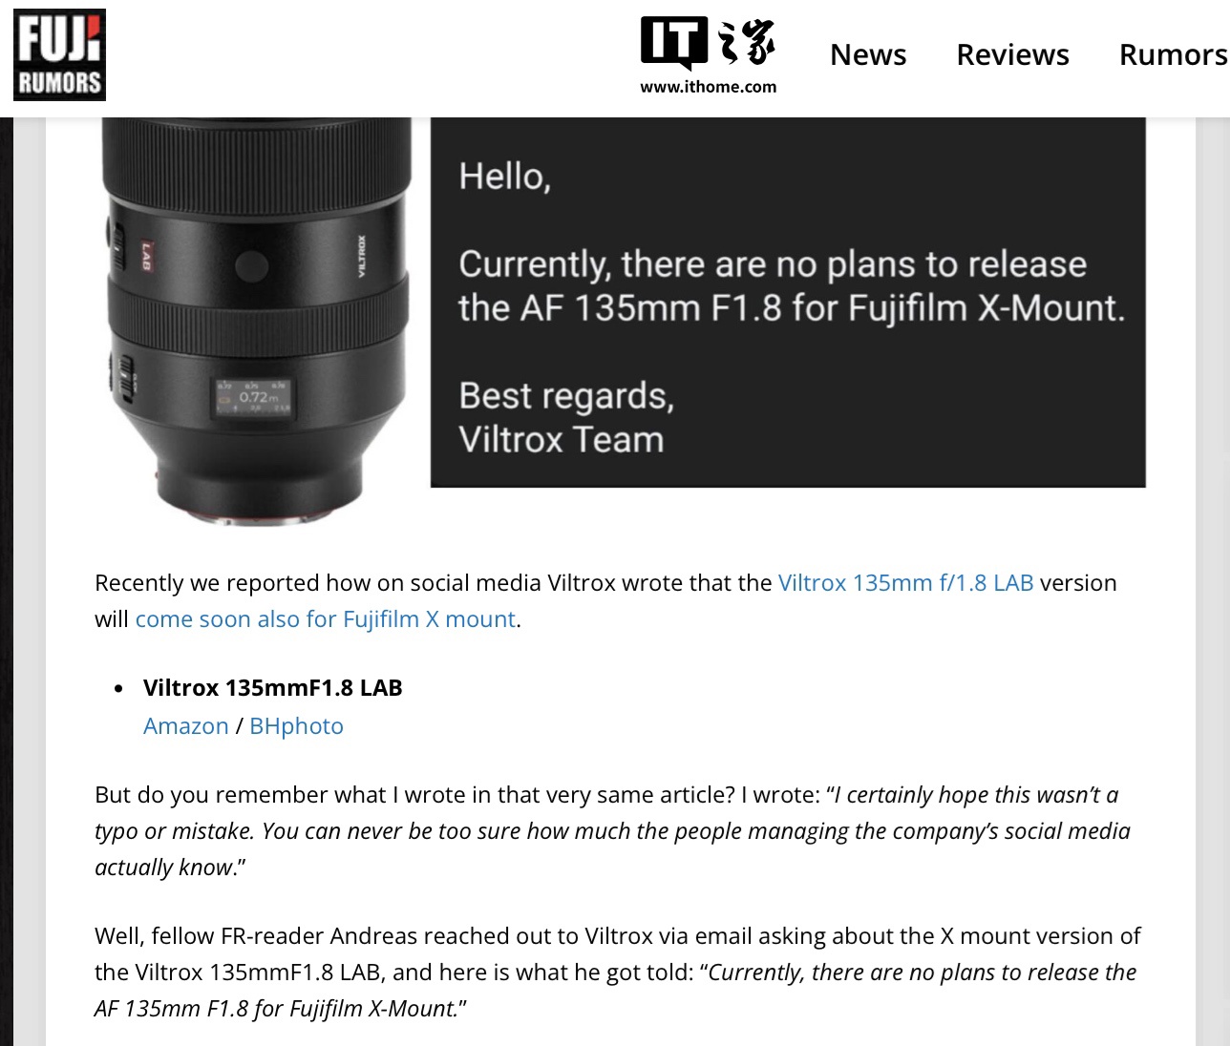
Task: Open the Amazon link
Action: [186, 726]
